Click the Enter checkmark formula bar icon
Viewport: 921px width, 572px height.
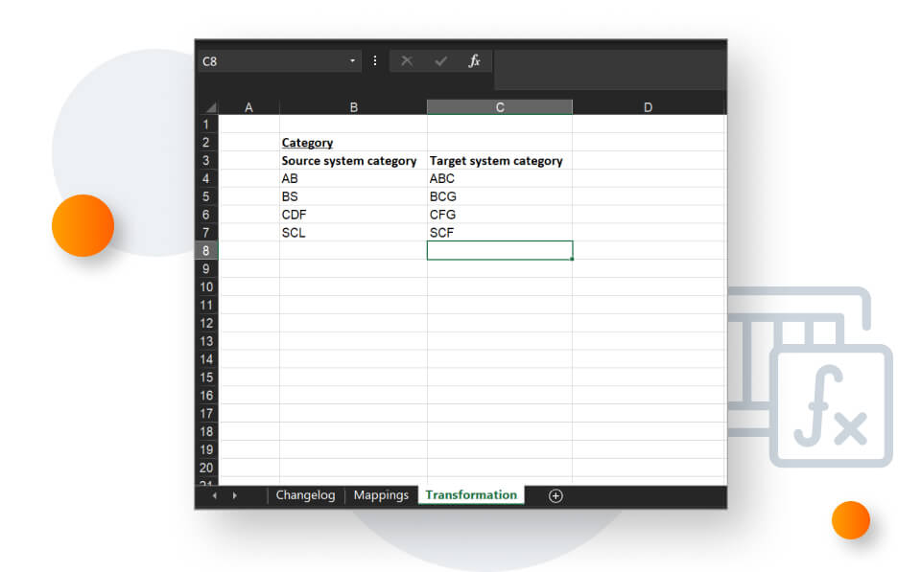tap(440, 61)
